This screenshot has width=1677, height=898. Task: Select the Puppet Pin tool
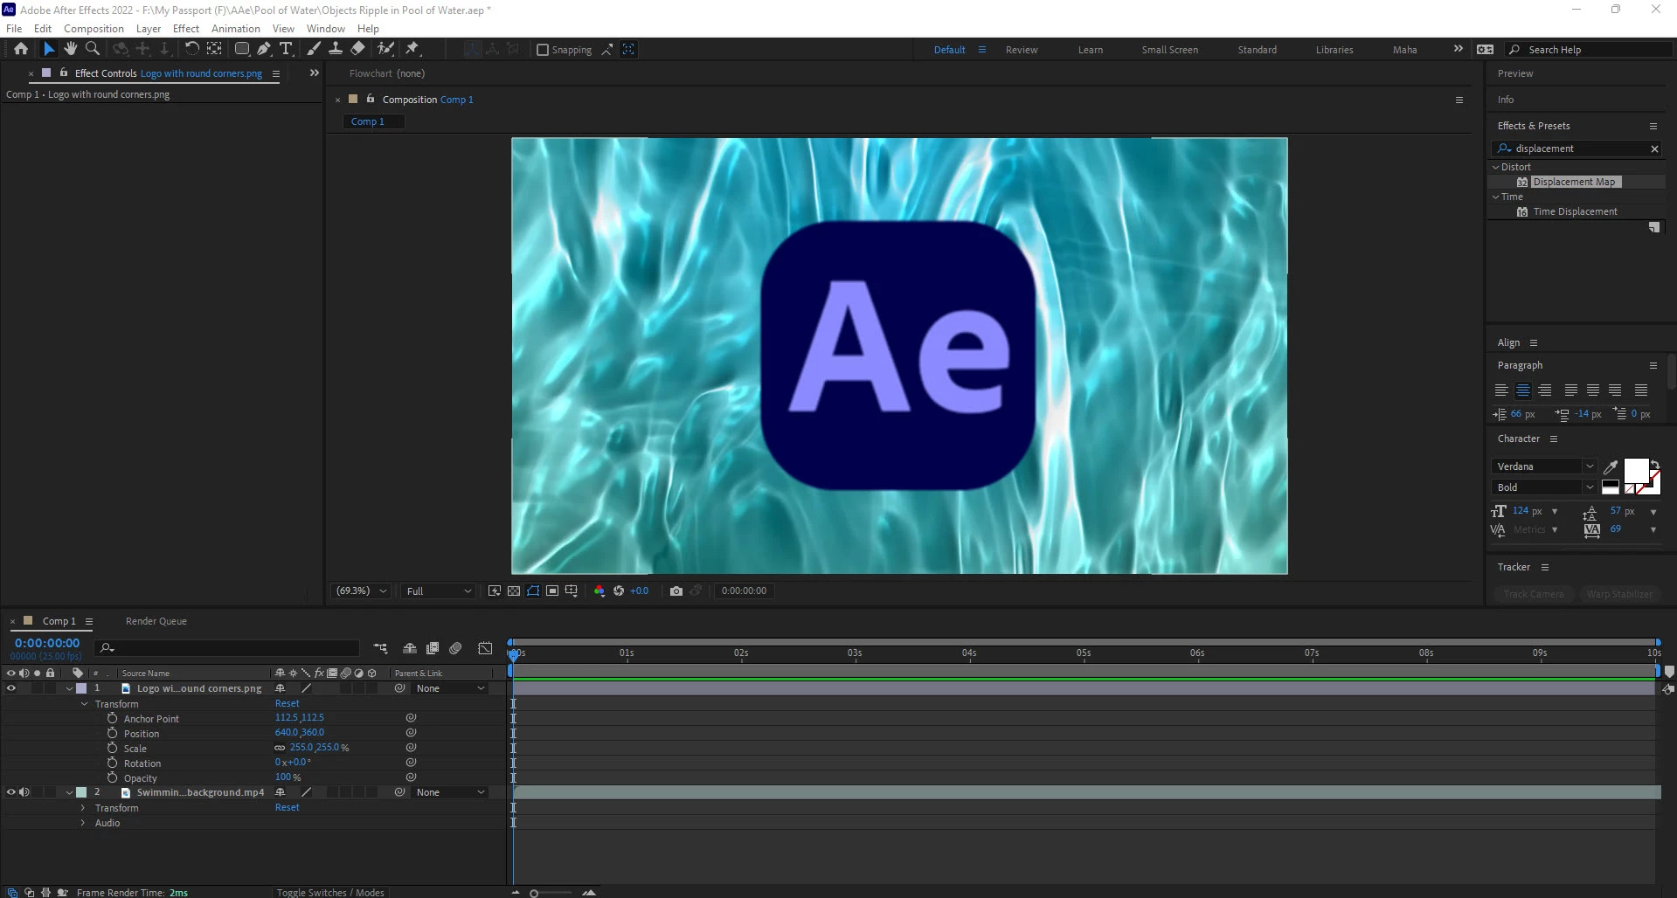coord(412,50)
